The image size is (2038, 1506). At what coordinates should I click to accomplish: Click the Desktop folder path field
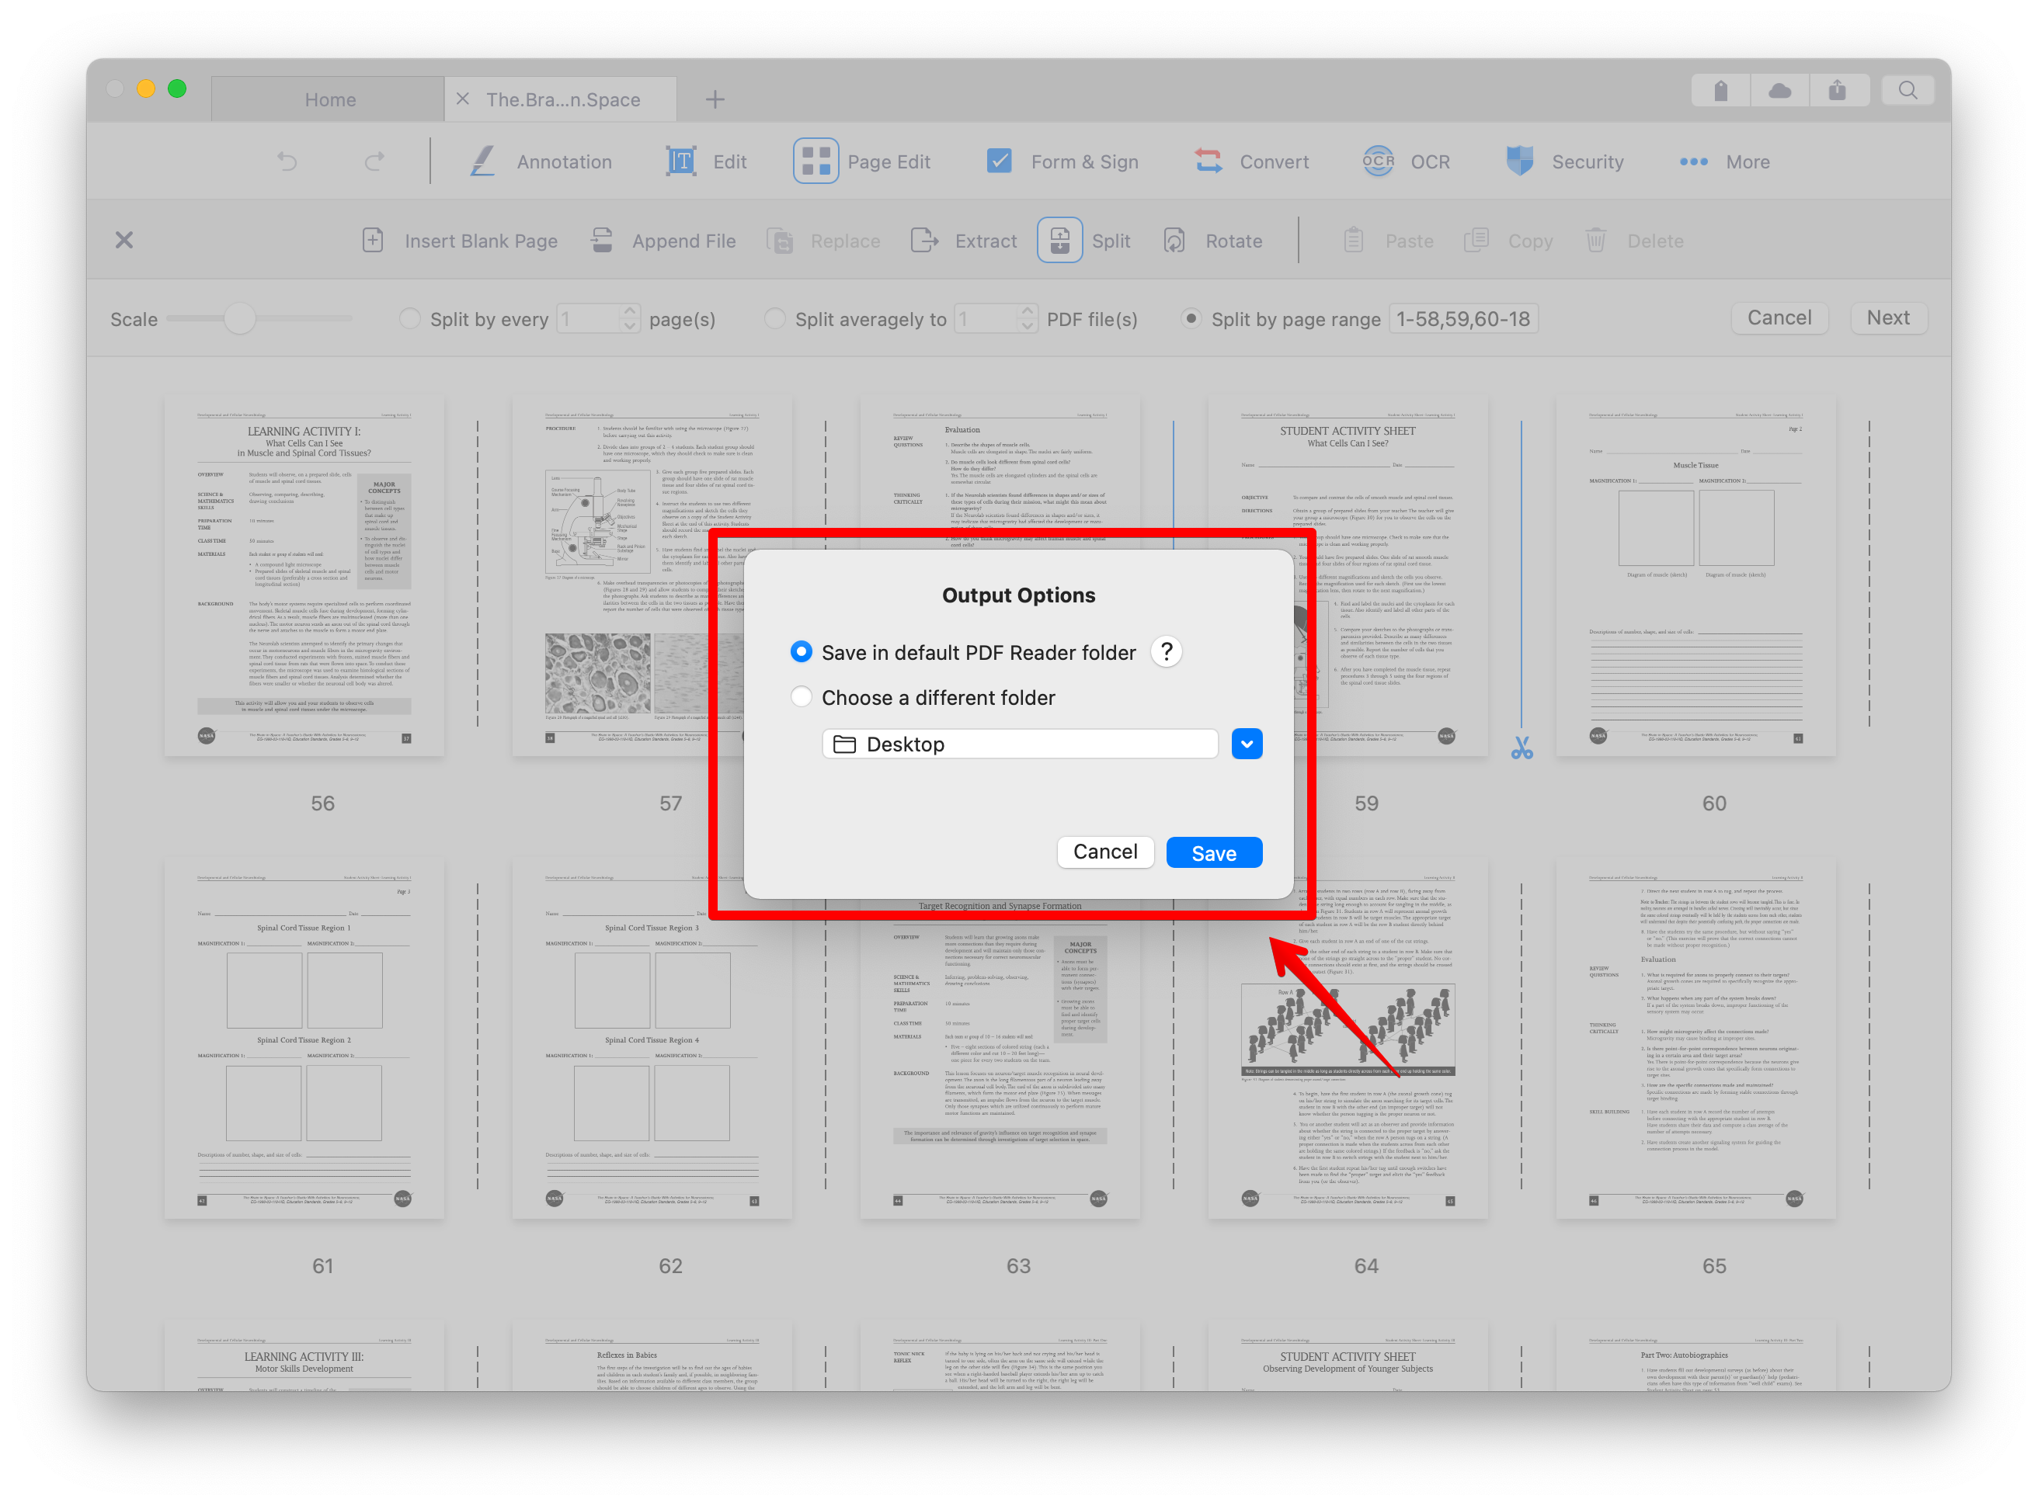[x=1020, y=744]
